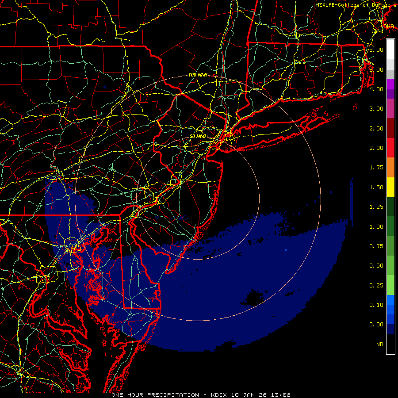398x398 pixels.
Task: Click the '4.00' legend value
Action: (376, 89)
